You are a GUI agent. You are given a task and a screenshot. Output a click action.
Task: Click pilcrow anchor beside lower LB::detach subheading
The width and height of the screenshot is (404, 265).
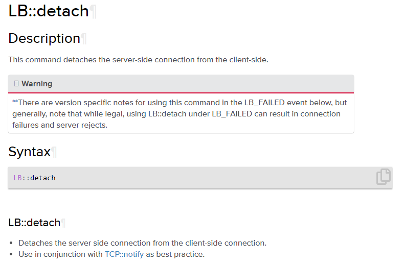63,223
